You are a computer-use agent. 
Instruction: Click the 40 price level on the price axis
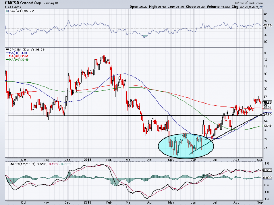click(x=265, y=74)
